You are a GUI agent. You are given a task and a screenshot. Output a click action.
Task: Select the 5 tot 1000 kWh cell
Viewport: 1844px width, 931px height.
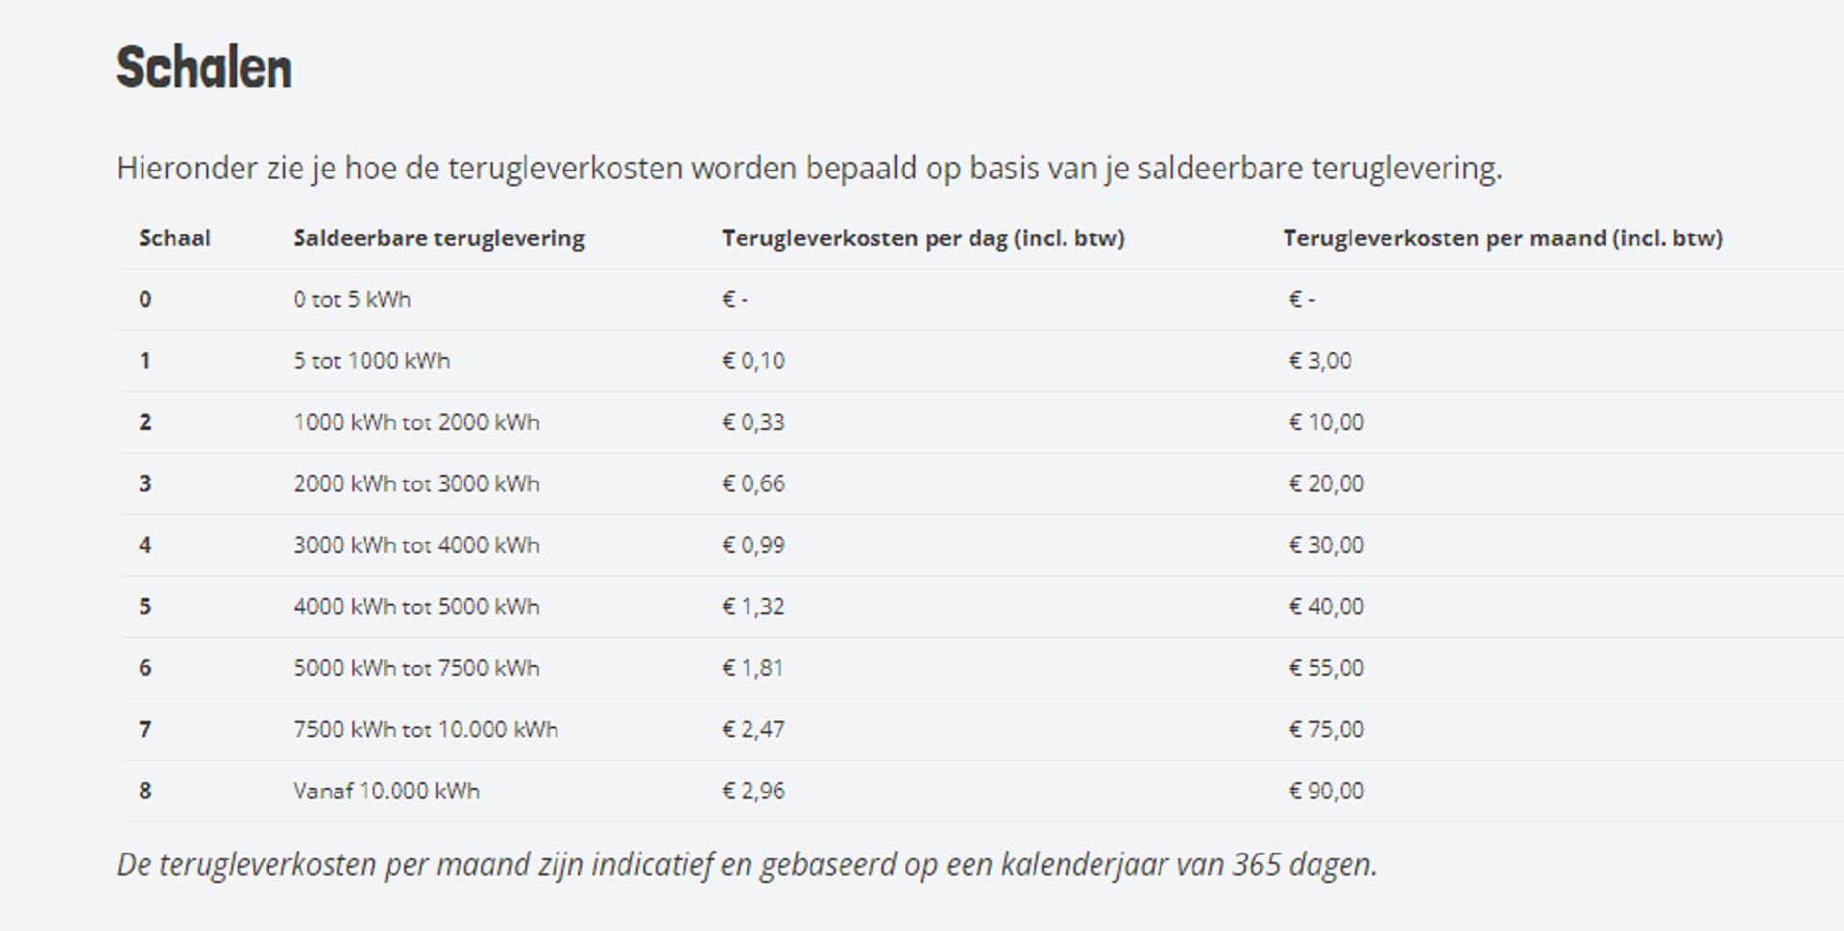(x=372, y=361)
